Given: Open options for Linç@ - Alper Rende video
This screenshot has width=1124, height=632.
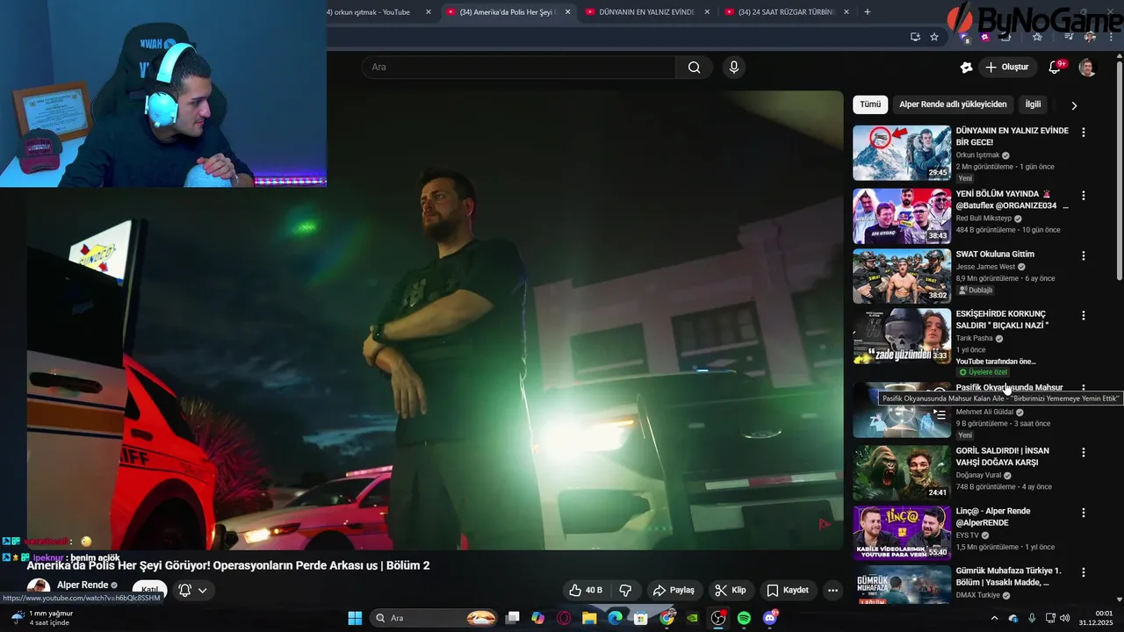Looking at the screenshot, I should pos(1084,512).
